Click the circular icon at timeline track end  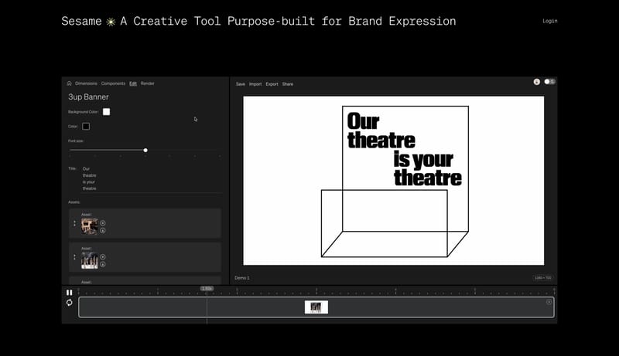[549, 302]
